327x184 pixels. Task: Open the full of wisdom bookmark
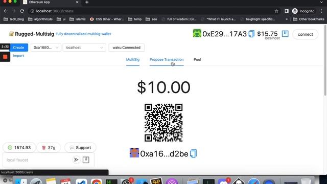click(179, 19)
